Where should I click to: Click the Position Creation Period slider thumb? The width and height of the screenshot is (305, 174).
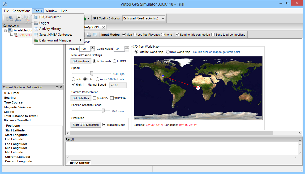(103, 111)
